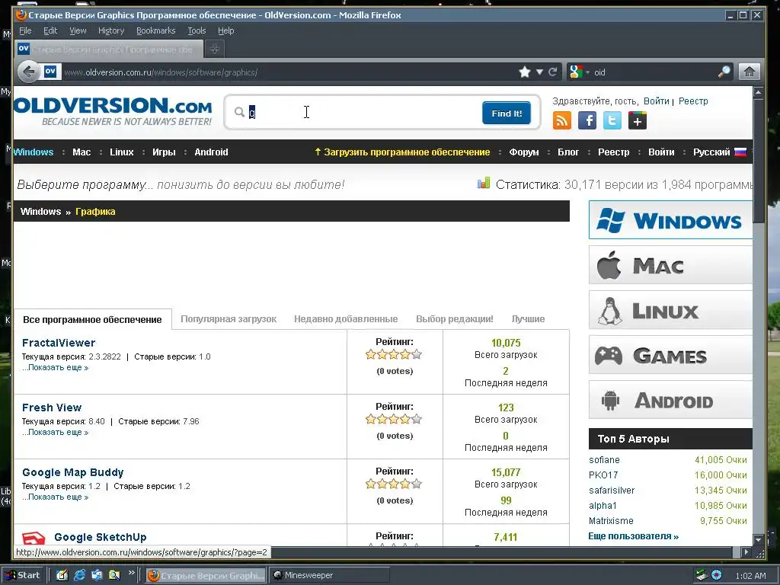Click Еще пользователя link

pyautogui.click(x=633, y=536)
